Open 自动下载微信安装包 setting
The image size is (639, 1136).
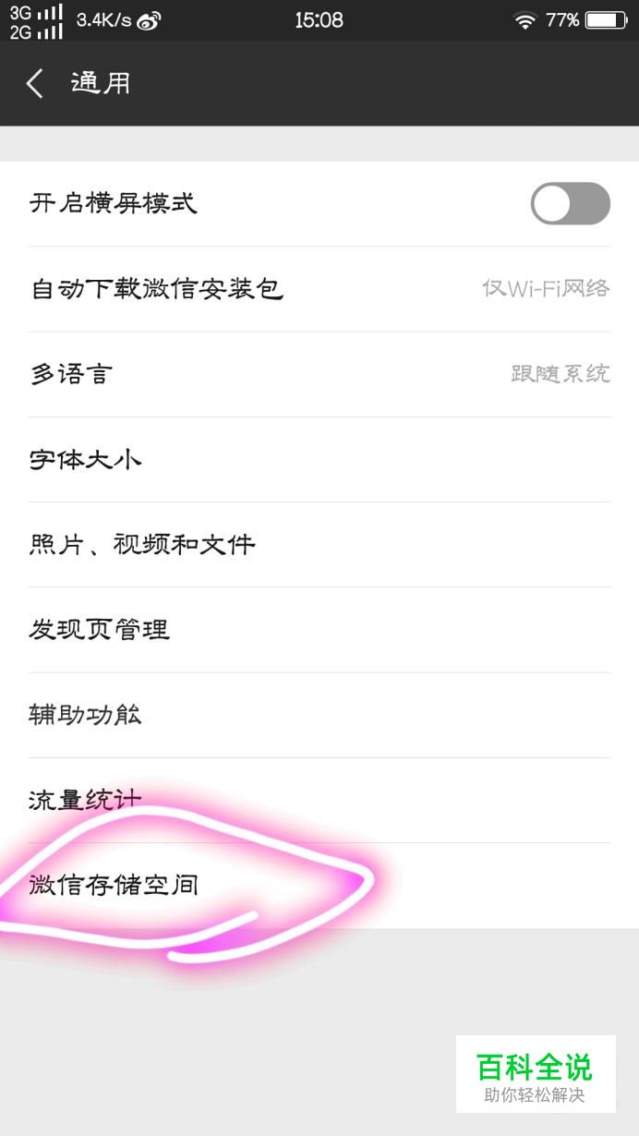[319, 289]
